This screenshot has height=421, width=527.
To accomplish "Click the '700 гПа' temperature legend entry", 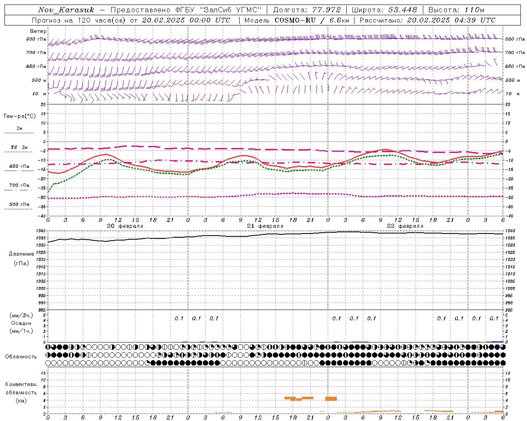I will point(19,185).
